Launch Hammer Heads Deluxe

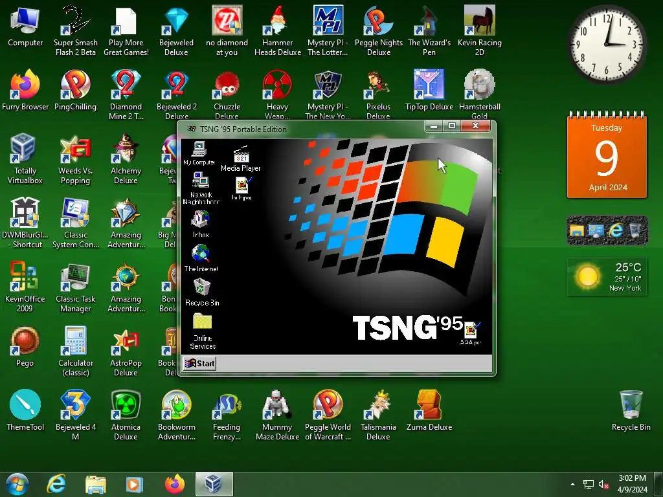click(x=277, y=30)
